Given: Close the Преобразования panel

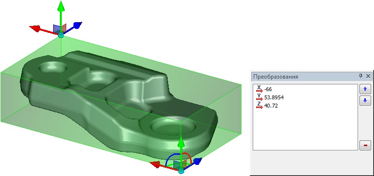Looking at the screenshot, I should pyautogui.click(x=368, y=76).
